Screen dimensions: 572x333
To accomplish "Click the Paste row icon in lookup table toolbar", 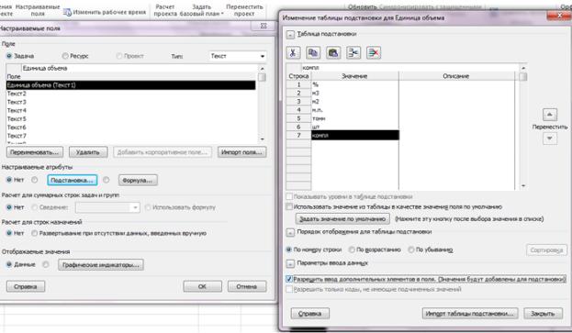I will (x=333, y=53).
